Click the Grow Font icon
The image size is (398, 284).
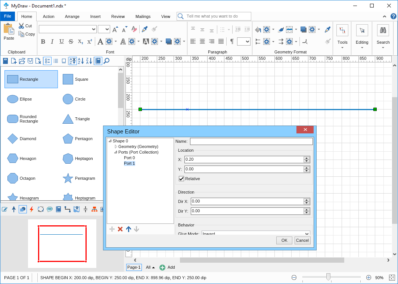(x=115, y=29)
